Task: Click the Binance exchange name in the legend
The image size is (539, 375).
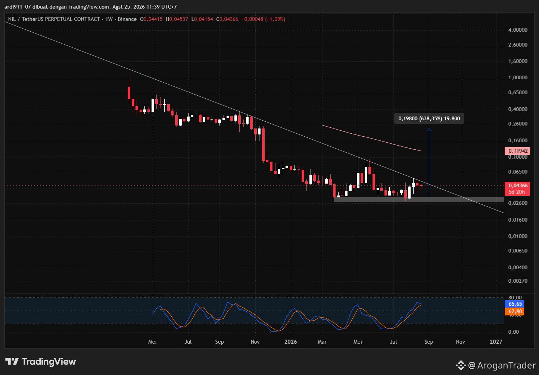Action: pos(127,19)
